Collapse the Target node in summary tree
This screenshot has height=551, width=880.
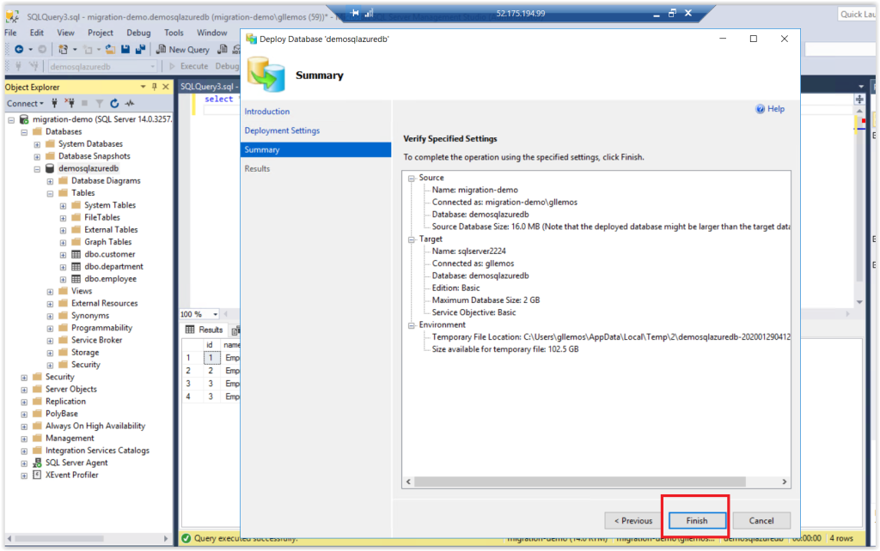coord(412,239)
